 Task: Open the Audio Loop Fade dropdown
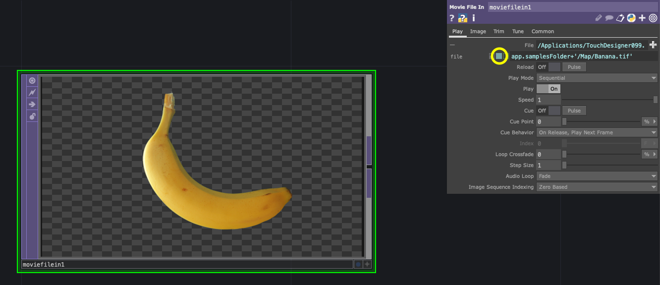pyautogui.click(x=597, y=176)
